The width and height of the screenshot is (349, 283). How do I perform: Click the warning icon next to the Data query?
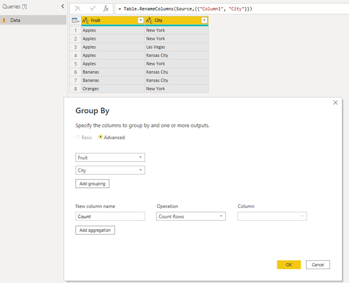point(4,20)
